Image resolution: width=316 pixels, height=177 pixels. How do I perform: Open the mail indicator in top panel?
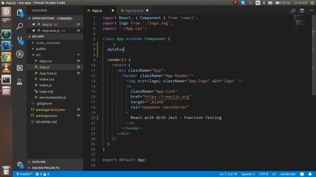(270, 2)
